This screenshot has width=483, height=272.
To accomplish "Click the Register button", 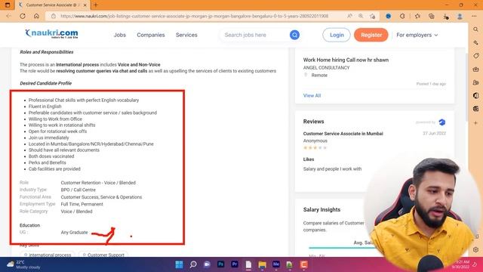I will tap(371, 35).
